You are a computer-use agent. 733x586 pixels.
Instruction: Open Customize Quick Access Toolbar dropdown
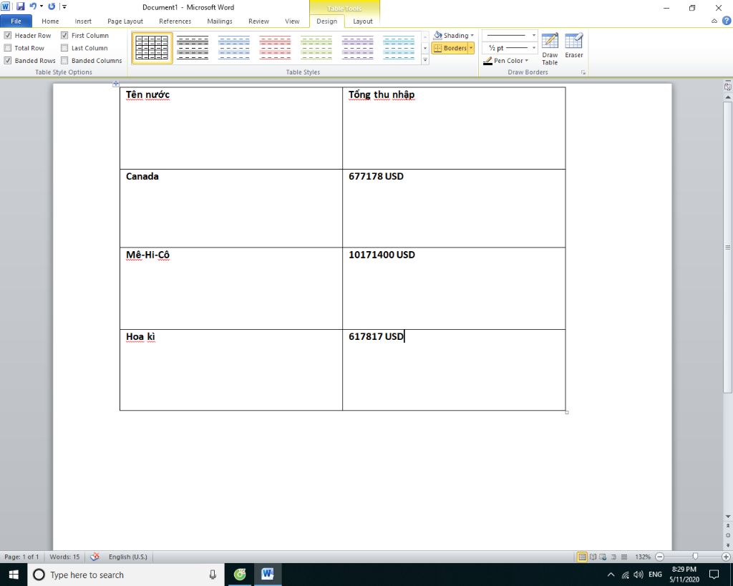[64, 6]
